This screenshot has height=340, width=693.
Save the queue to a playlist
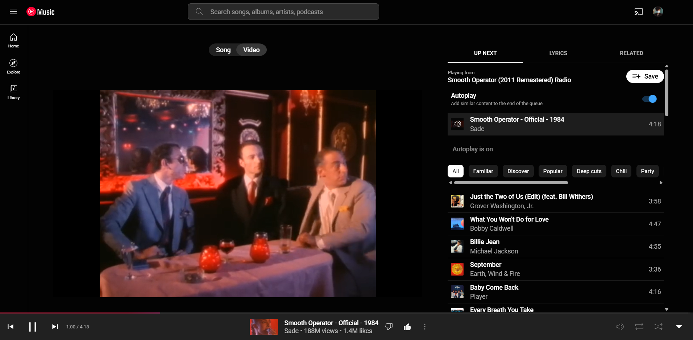coord(645,76)
